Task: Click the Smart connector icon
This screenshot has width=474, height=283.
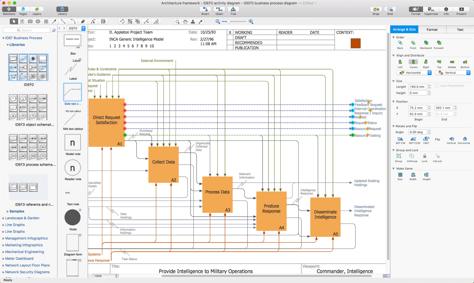Action: click(205, 9)
